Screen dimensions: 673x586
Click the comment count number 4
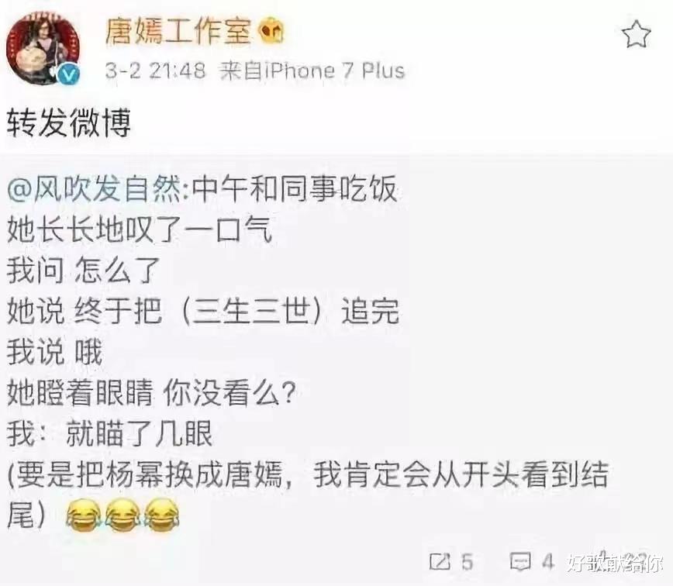tap(547, 561)
